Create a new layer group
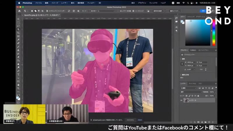This screenshot has width=233, height=131. 206,122
